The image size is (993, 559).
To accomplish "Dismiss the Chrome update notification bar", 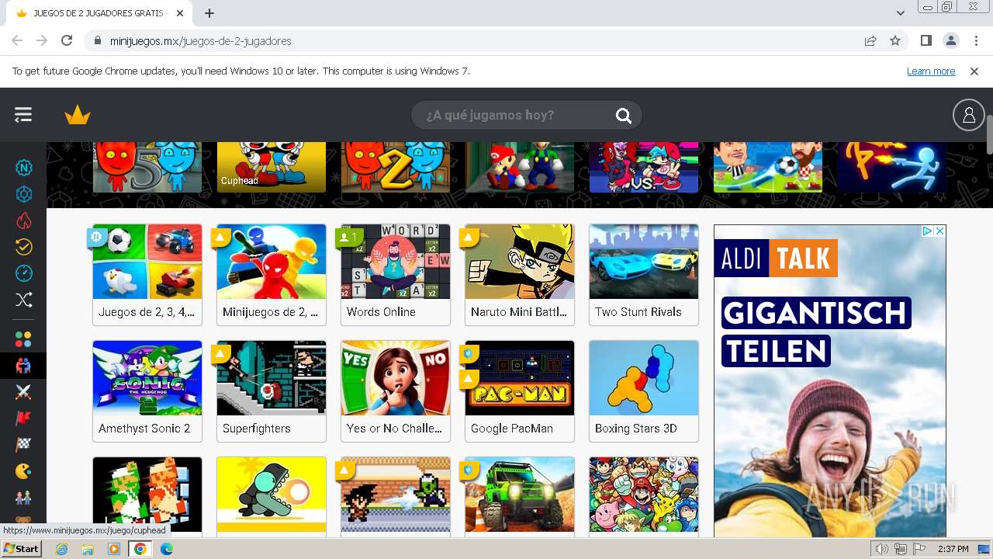I will pos(974,71).
